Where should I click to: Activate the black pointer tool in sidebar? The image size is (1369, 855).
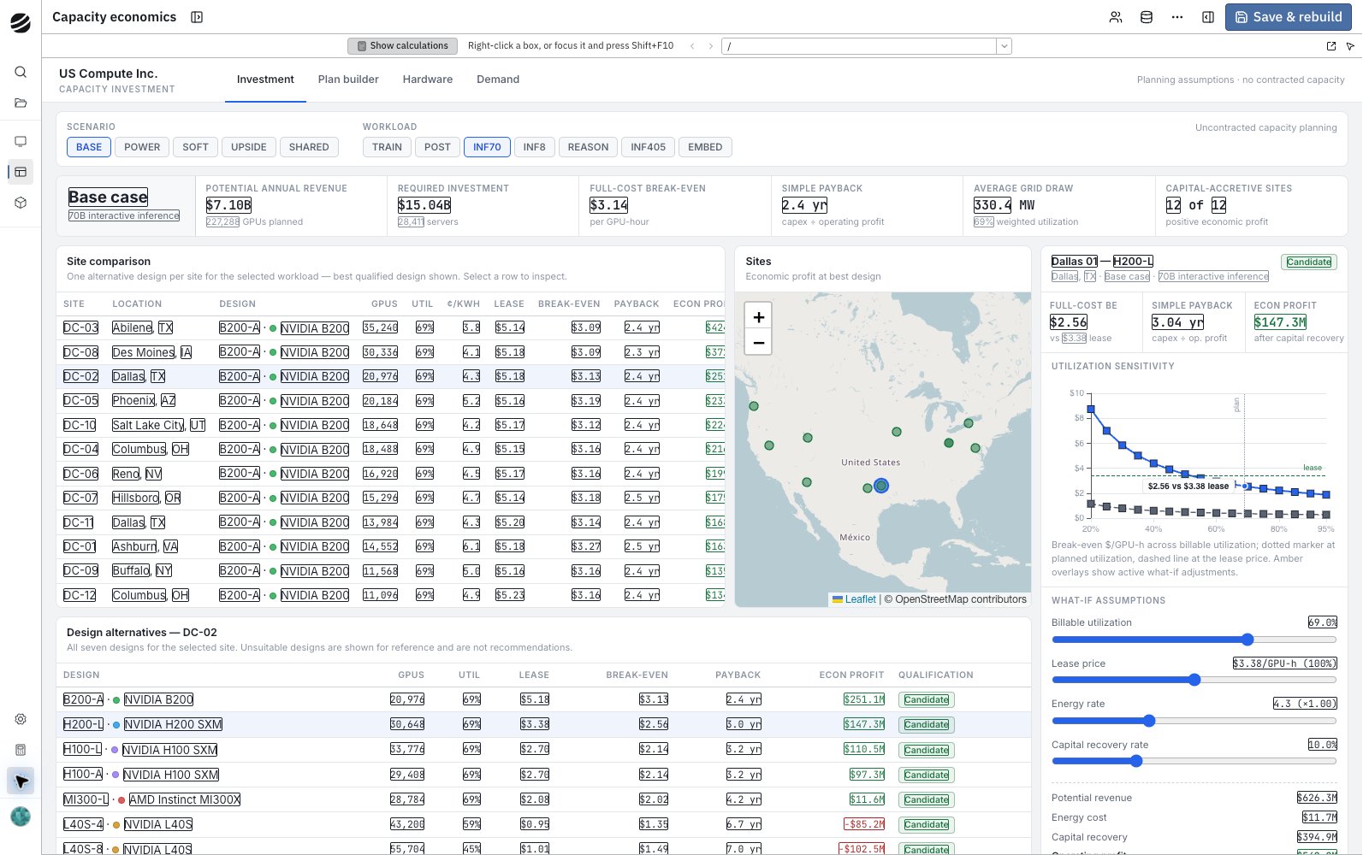21,781
